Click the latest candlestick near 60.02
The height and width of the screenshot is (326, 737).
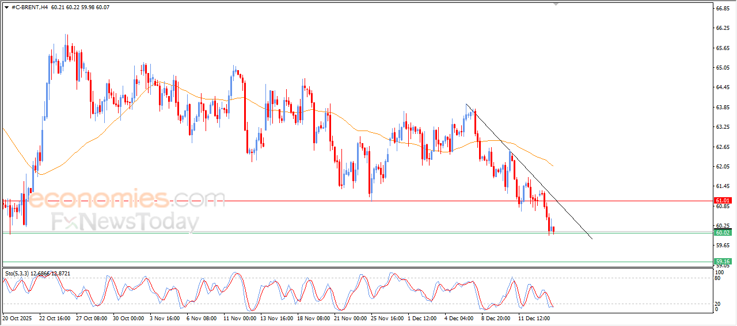click(x=553, y=230)
